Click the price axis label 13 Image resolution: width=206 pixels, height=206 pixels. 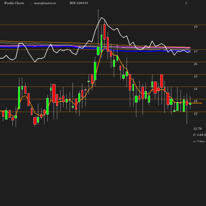coord(196,101)
